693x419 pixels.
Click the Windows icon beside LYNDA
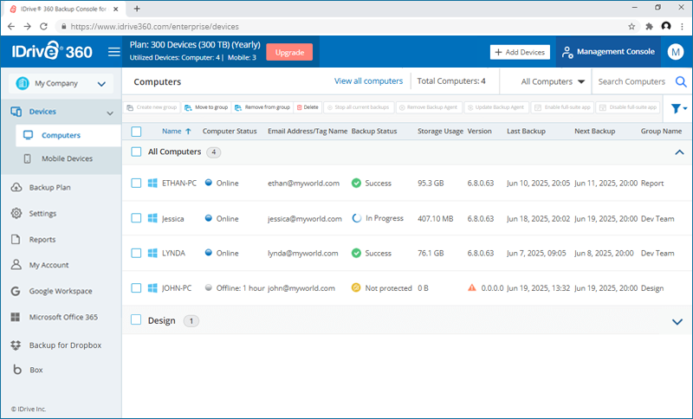click(152, 253)
